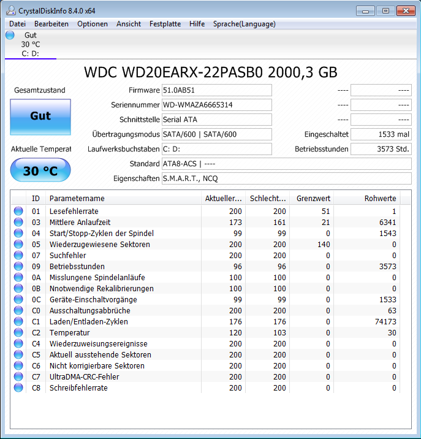Select the Lesefehlerrate parameter name
The image size is (421, 439).
click(x=74, y=211)
